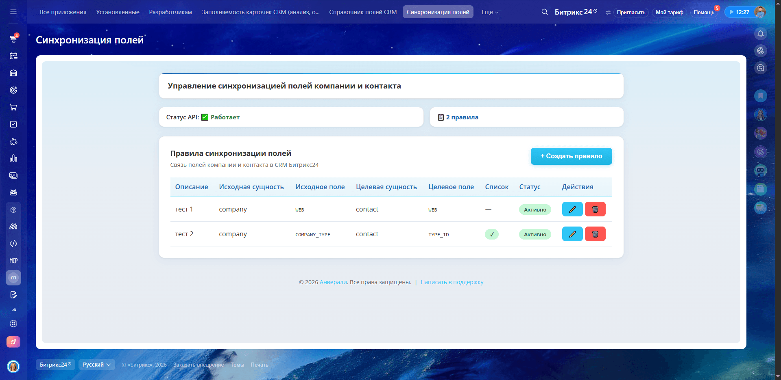Expand the Еще dropdown menu

tap(490, 12)
